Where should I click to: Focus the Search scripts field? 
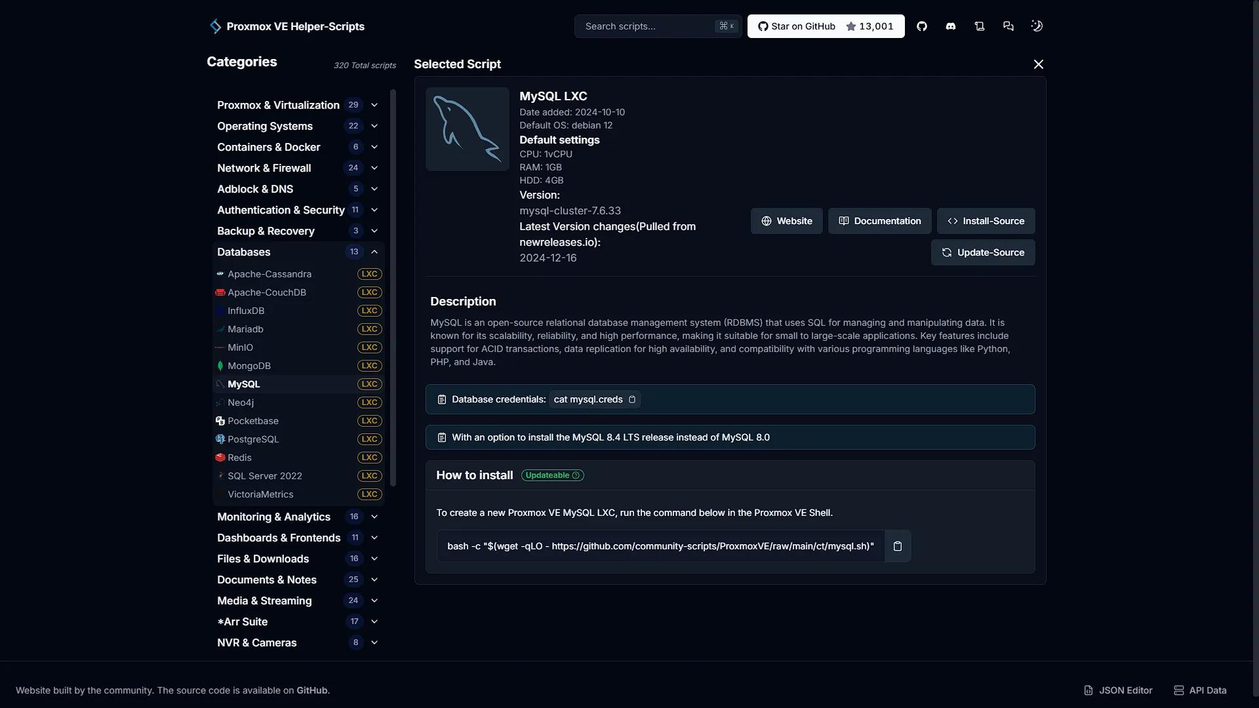[658, 26]
